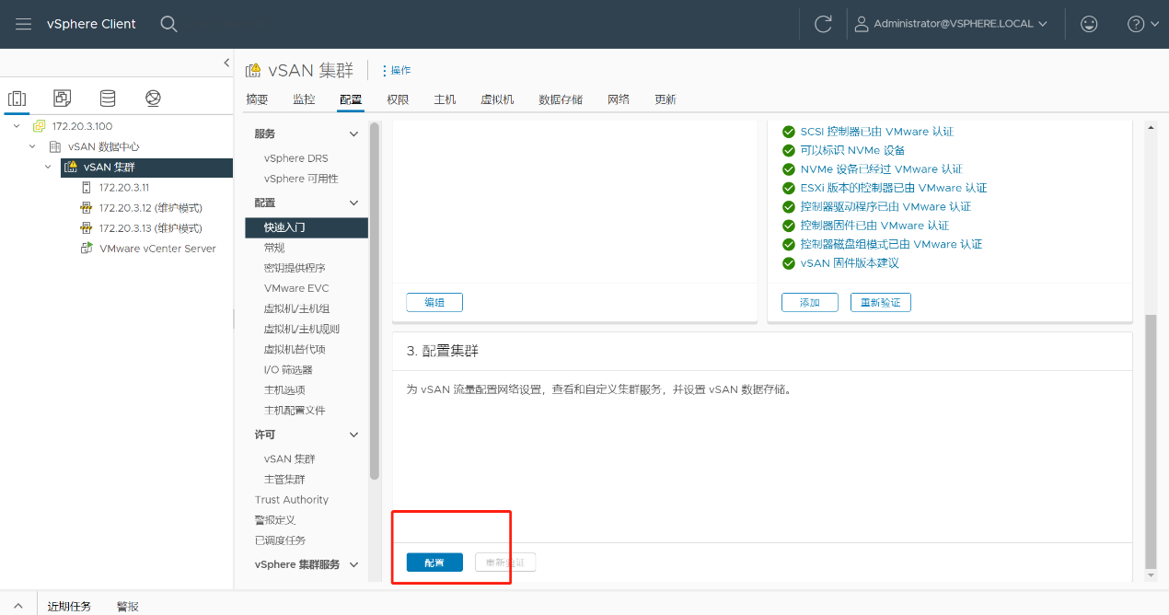The image size is (1169, 615).
Task: Open 虚拟机/主机组 page
Action: click(x=296, y=308)
